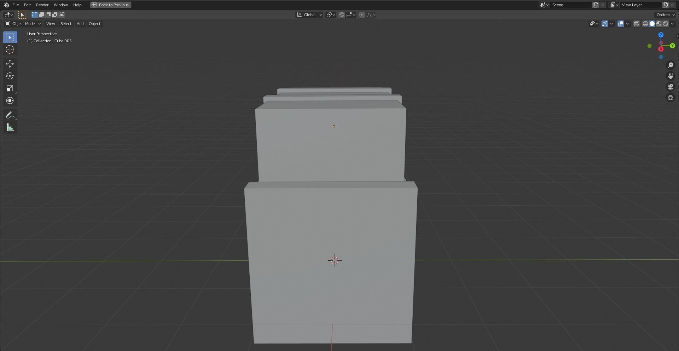This screenshot has width=679, height=351.
Task: Open the Global transform orientation dropdown
Action: tap(309, 15)
